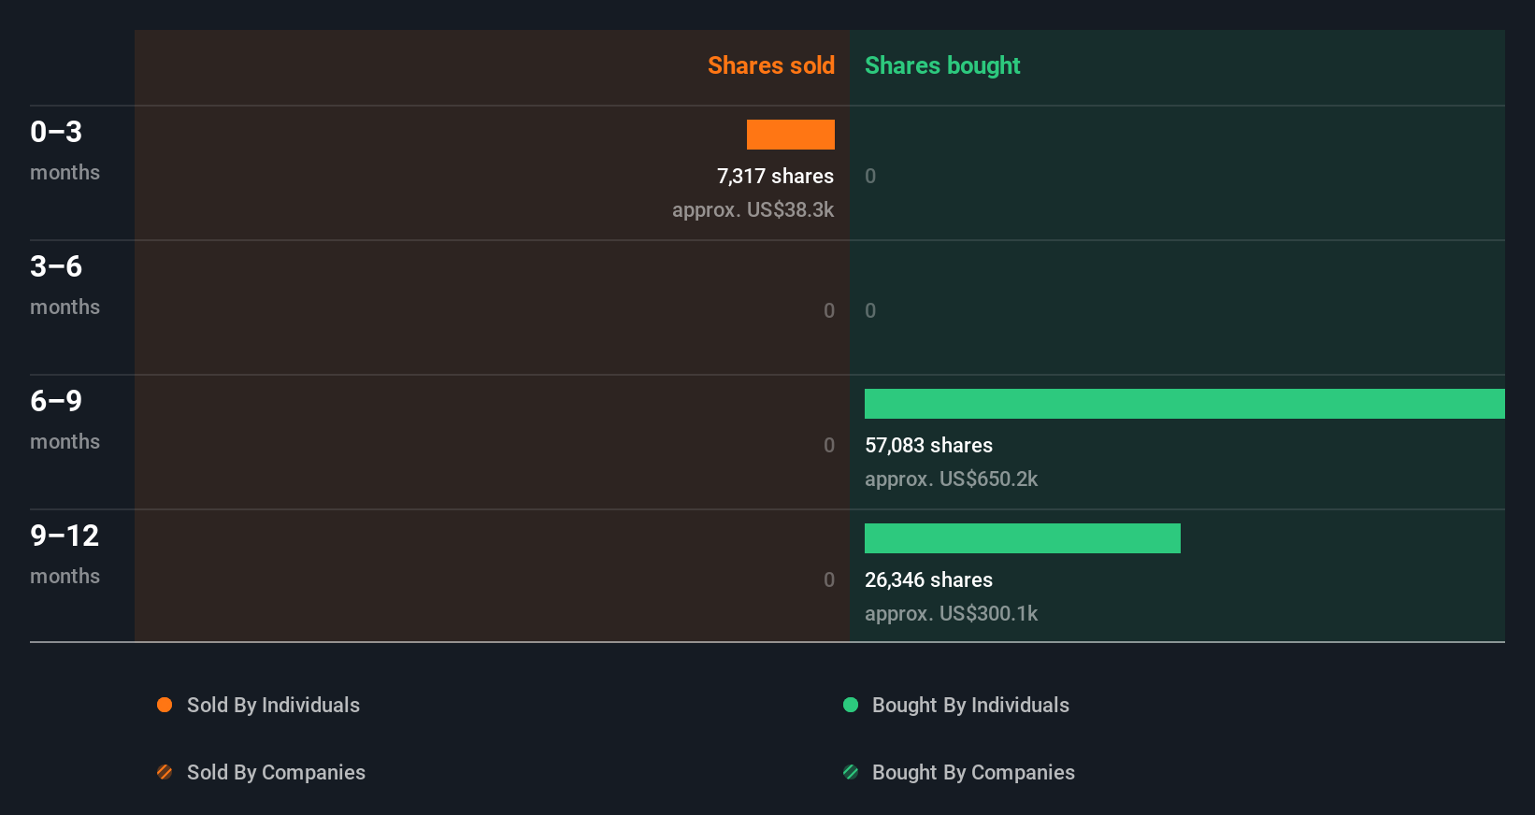Click the 0 sold value in 6–9 months row

coord(829,445)
